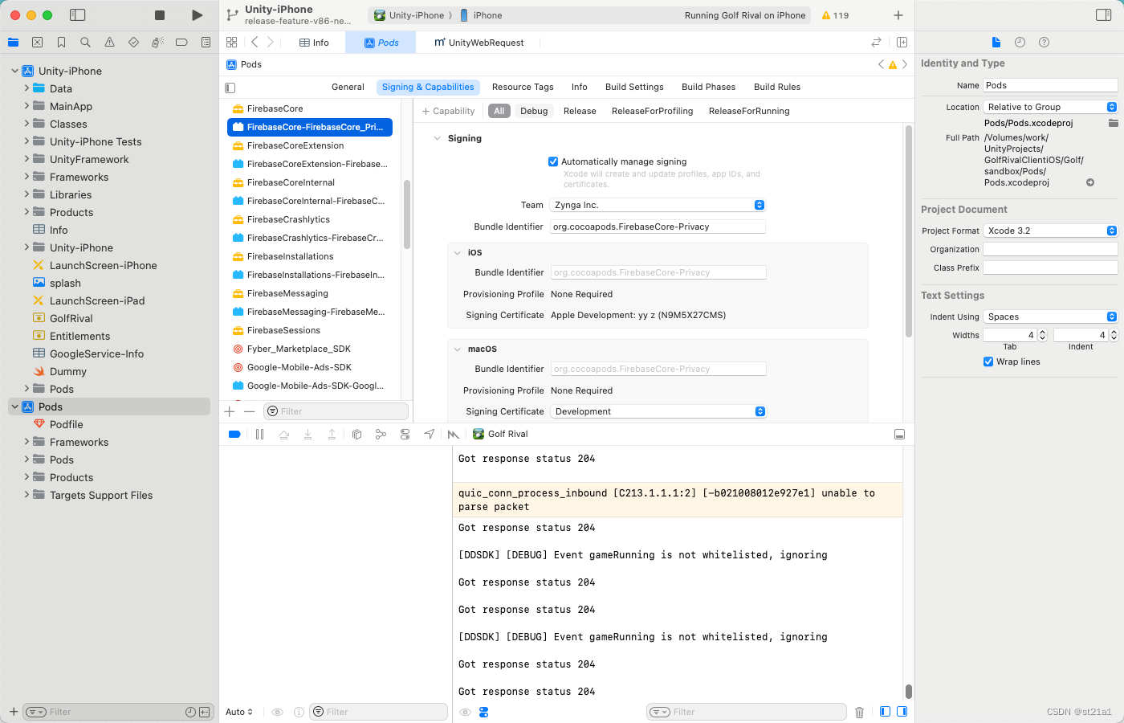Open the Team Zynga Inc. dropdown
Screen dimensions: 1124x723
pyautogui.click(x=658, y=206)
